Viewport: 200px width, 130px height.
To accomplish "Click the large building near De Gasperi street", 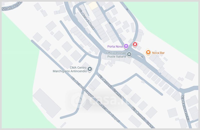I will pos(47,103).
